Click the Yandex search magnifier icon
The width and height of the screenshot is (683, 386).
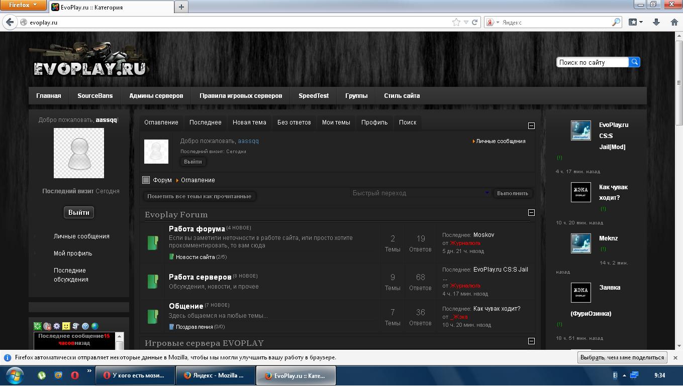616,22
